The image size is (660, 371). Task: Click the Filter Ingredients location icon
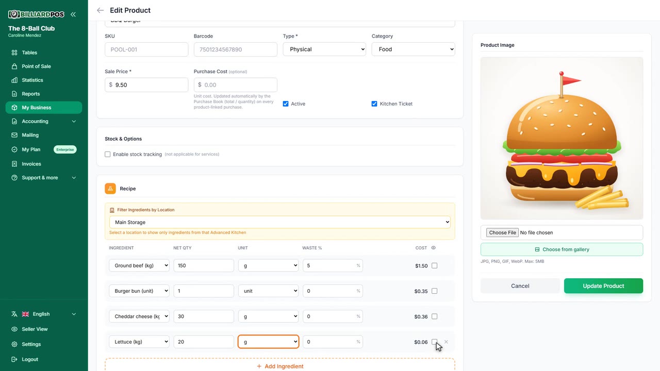click(x=112, y=210)
